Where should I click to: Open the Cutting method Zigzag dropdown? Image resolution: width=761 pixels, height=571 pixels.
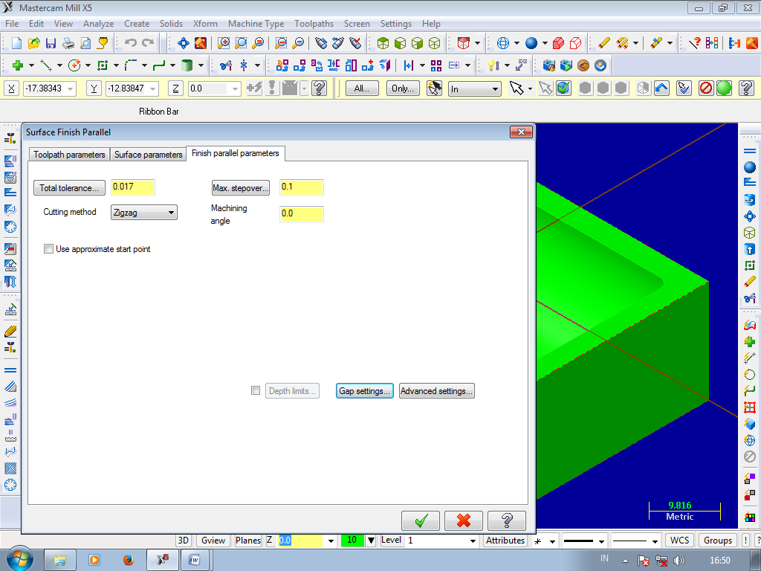click(144, 213)
